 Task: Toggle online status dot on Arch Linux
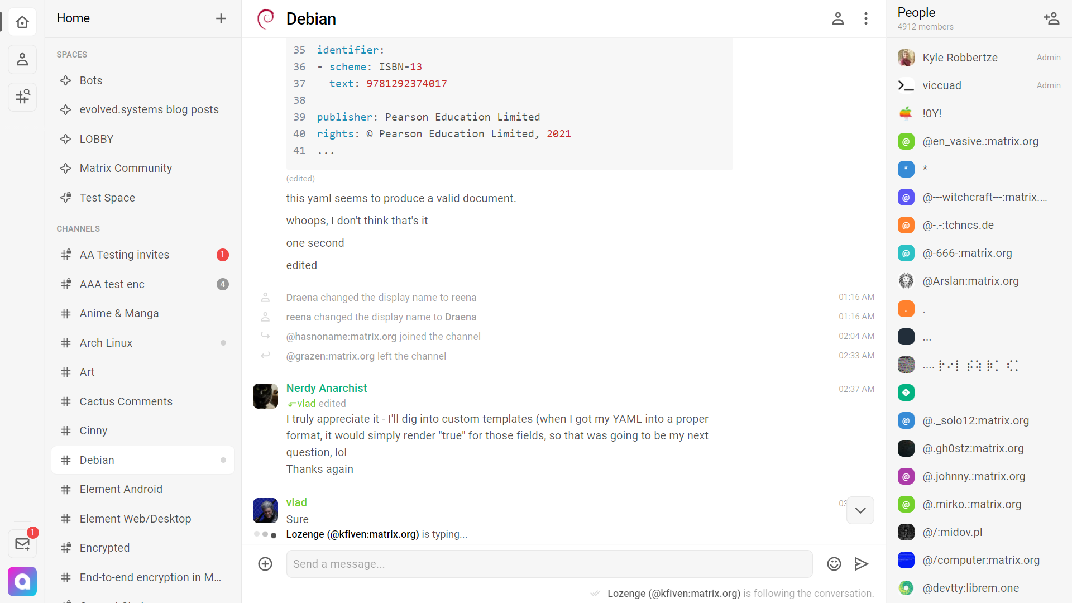point(226,343)
